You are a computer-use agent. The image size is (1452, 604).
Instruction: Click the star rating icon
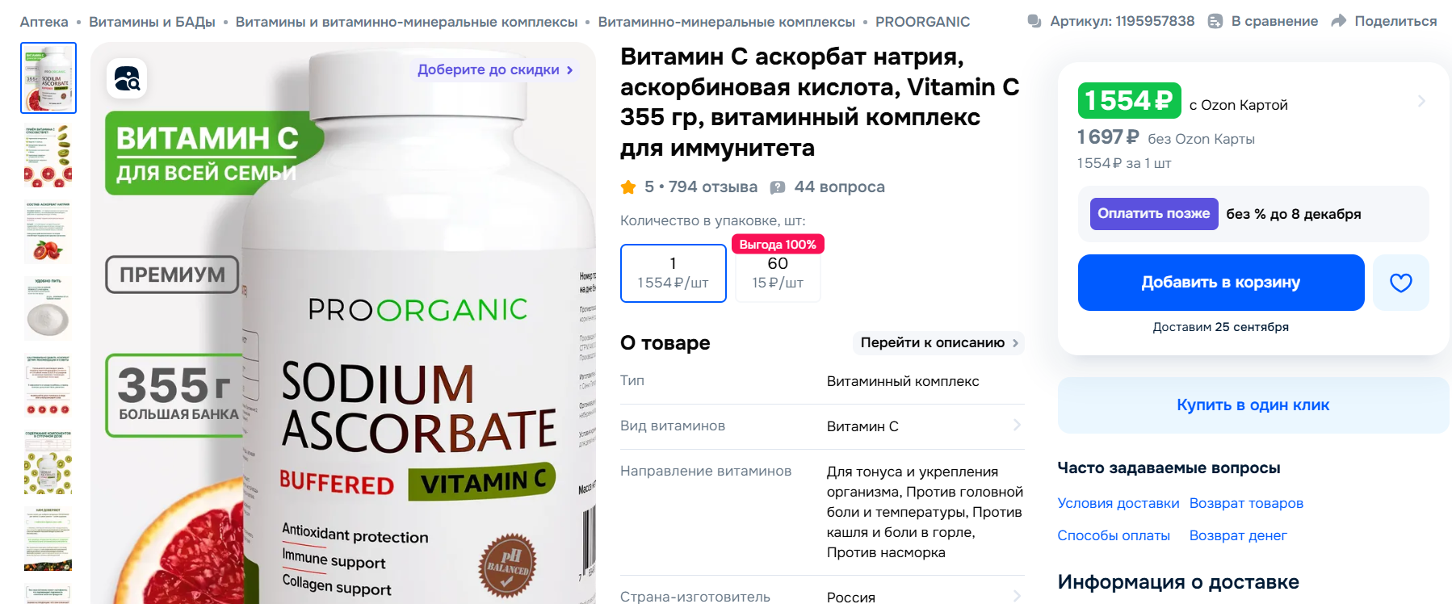pos(628,187)
